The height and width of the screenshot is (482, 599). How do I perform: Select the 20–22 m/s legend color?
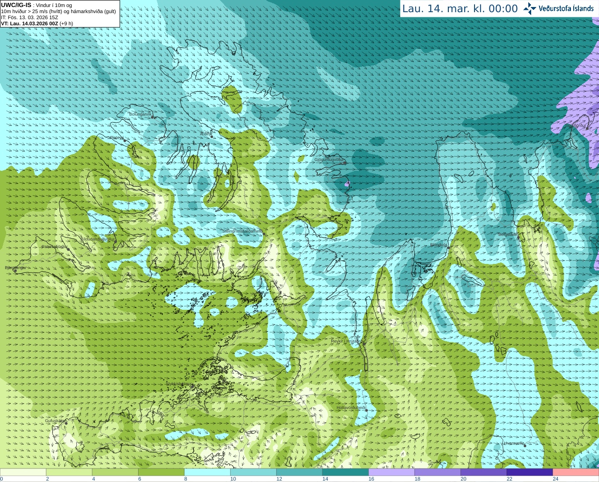pos(484,472)
